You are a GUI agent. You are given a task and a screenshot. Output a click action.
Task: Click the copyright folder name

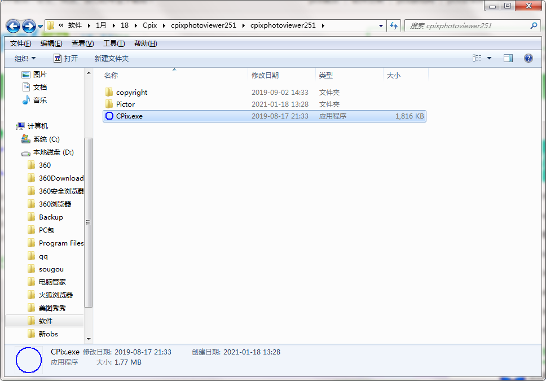point(131,93)
